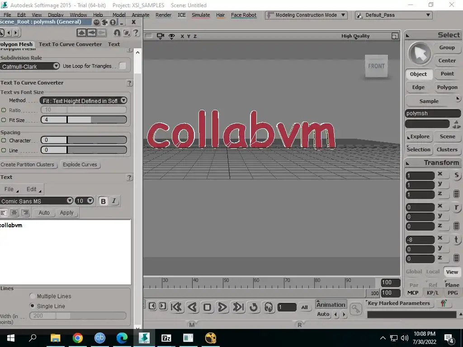Click the Apply text button

point(67,213)
